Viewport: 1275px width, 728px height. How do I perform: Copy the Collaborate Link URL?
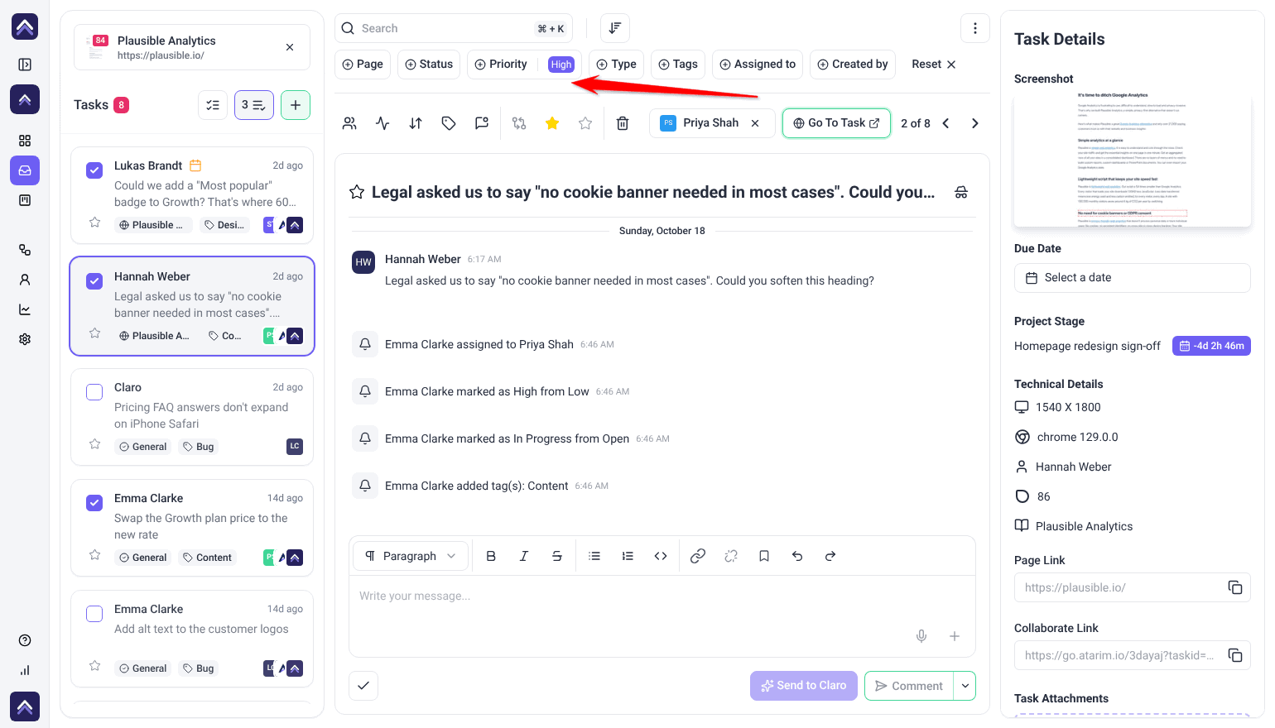coord(1235,655)
